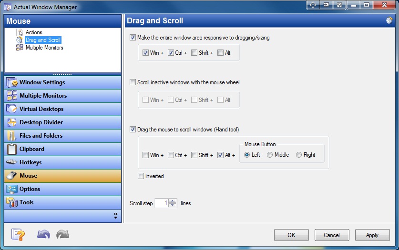Click the Virtual Desktops section icon
The width and height of the screenshot is (399, 250).
(12, 109)
